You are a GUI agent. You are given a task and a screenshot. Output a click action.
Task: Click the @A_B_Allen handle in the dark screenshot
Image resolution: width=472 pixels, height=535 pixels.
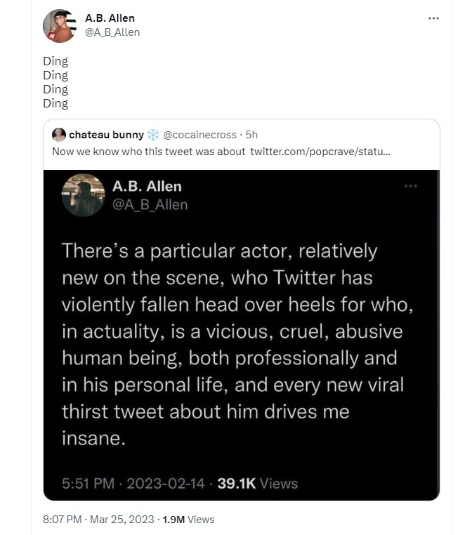150,204
